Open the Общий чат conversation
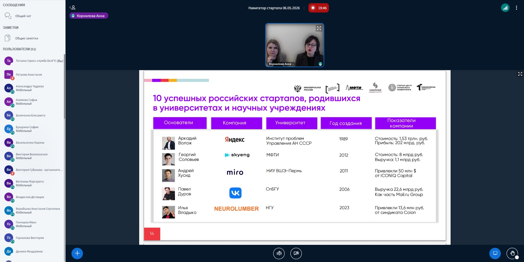 tap(33, 16)
